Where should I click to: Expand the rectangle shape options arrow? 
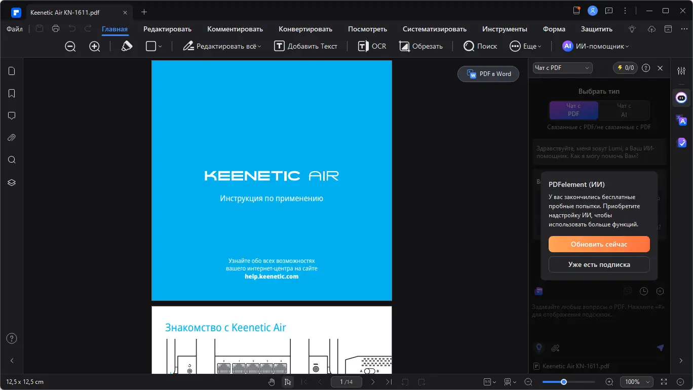160,47
